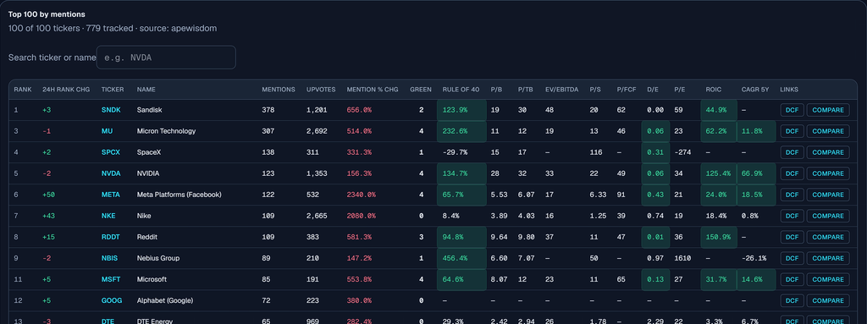Open COMPARE for Reddit row
867x324 pixels.
coord(828,237)
